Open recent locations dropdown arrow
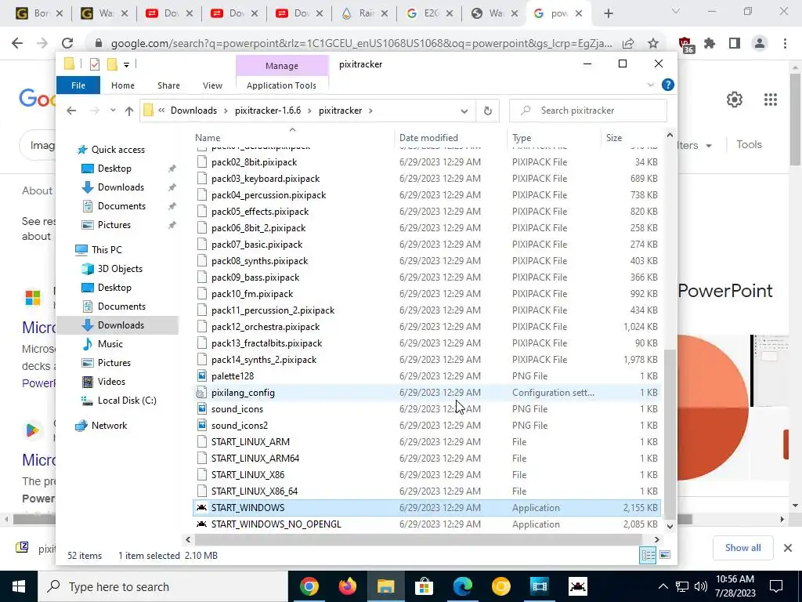This screenshot has width=802, height=602. [x=113, y=111]
